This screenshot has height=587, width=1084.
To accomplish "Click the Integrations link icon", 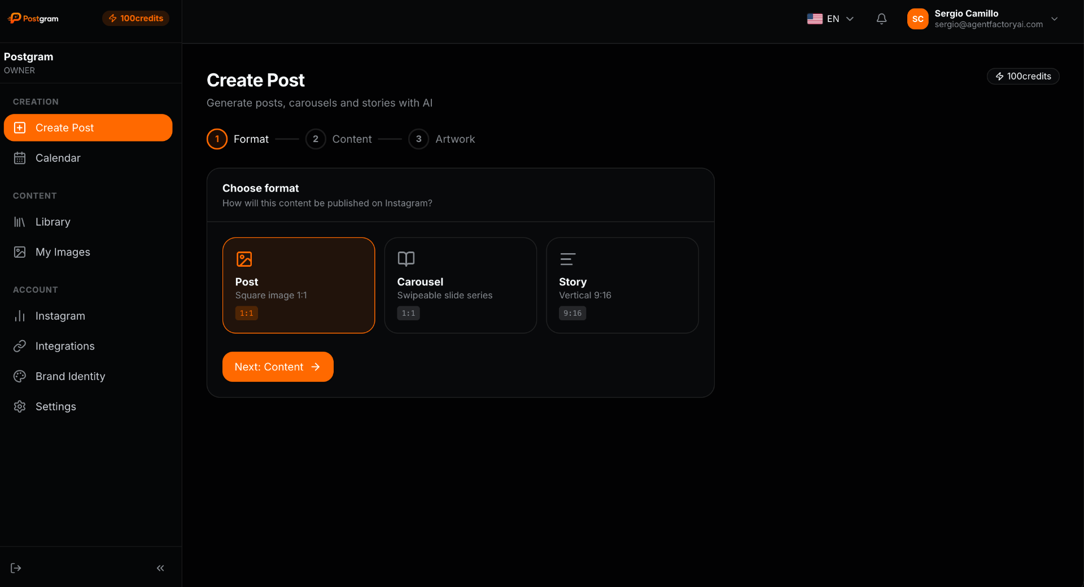I will 20,346.
